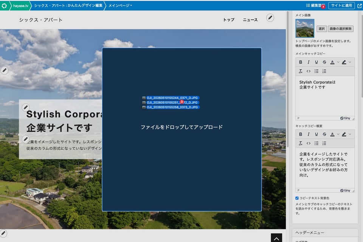The height and width of the screenshot is (242, 363).
Task: Click the 画像の選択解除 button
Action: [x=341, y=29]
